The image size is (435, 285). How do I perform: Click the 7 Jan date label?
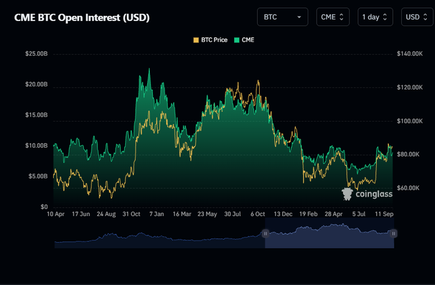click(157, 214)
